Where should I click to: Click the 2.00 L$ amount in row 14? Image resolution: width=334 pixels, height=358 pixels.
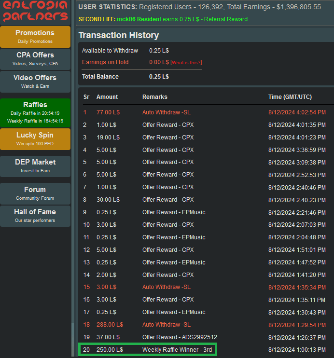[107, 275]
